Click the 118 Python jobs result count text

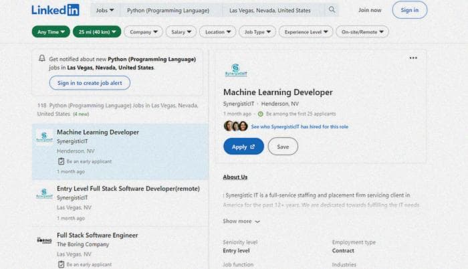tap(118, 109)
